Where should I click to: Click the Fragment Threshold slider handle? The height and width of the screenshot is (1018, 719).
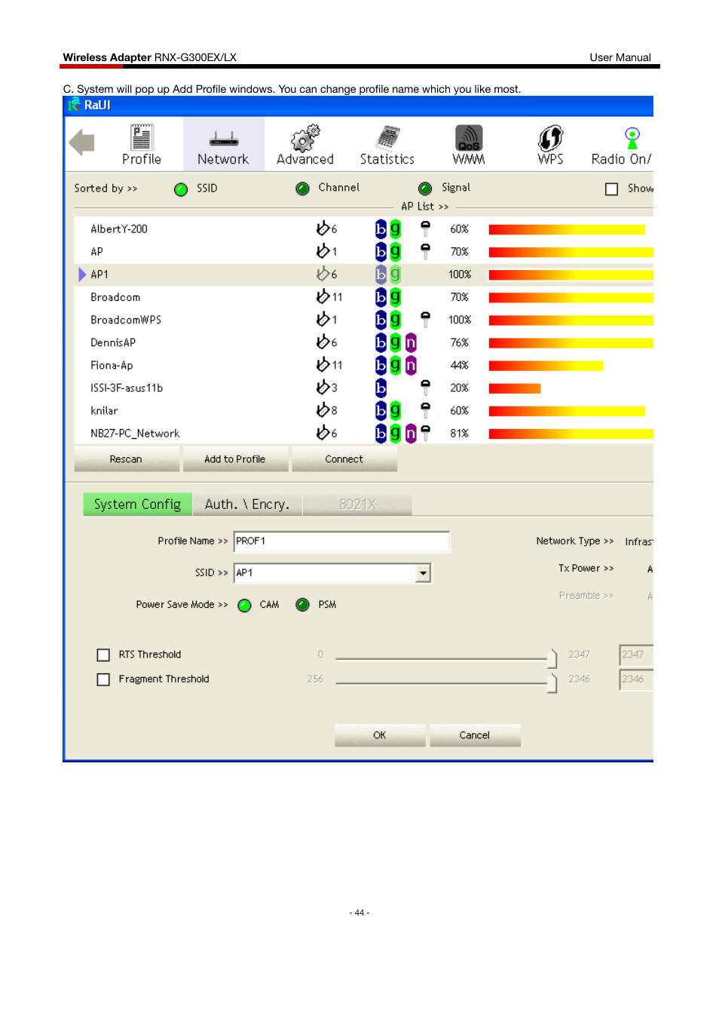552,683
